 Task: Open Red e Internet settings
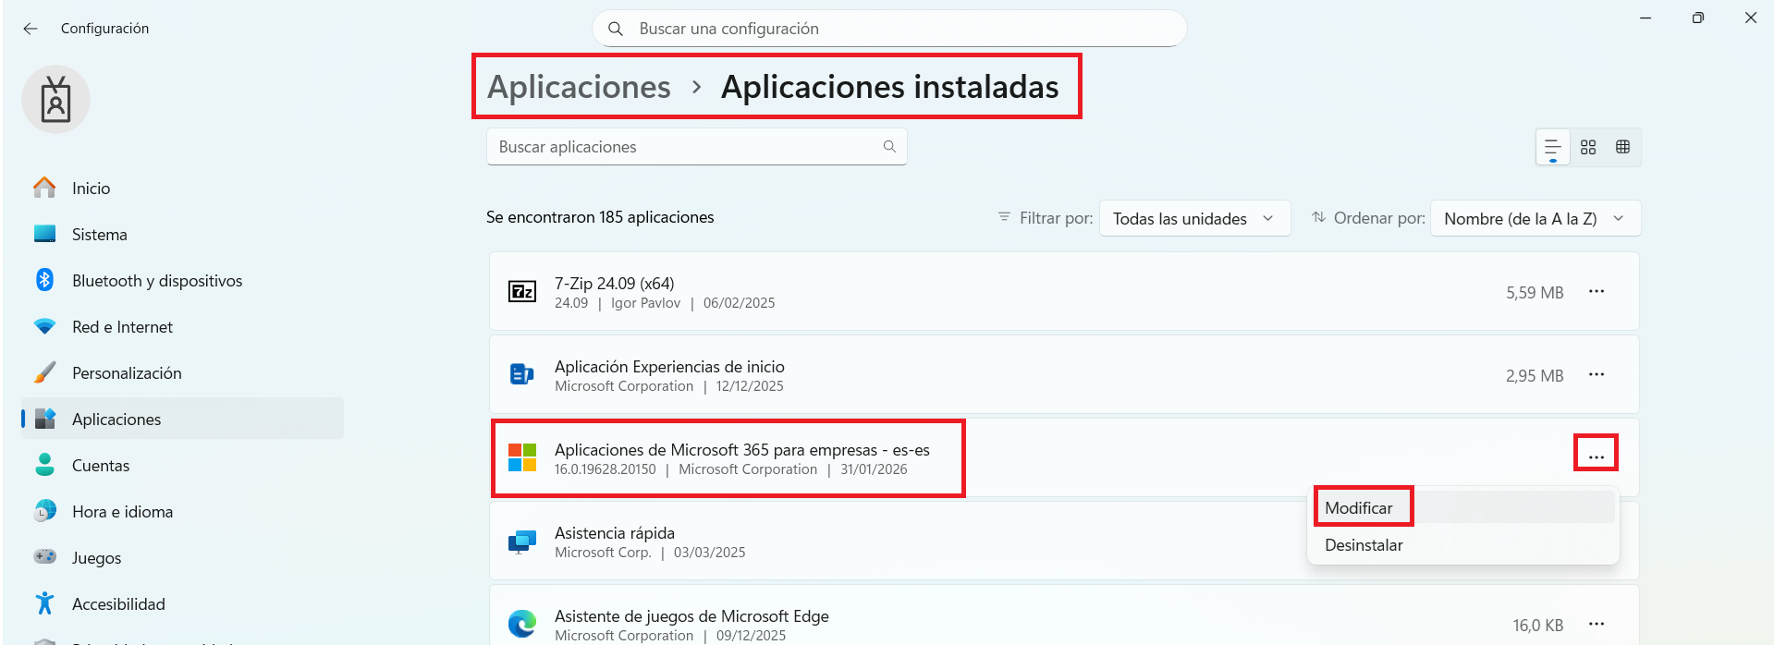(122, 327)
